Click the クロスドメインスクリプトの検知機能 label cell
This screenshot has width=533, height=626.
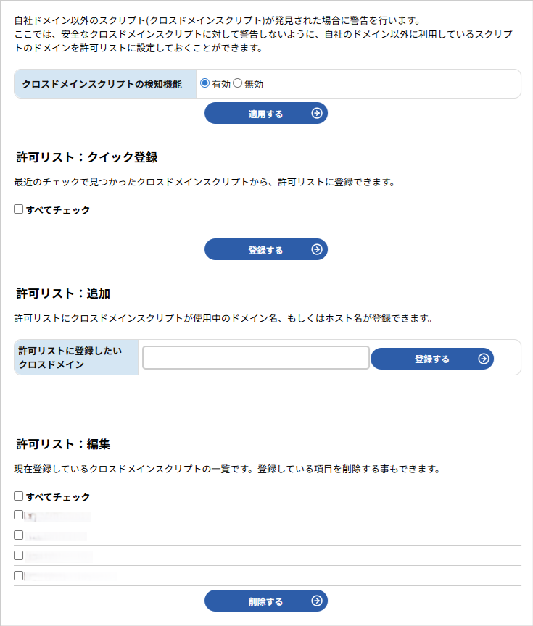tap(102, 84)
